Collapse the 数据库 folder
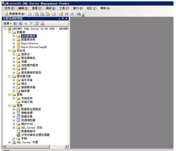176x151 pixels. coord(9,32)
